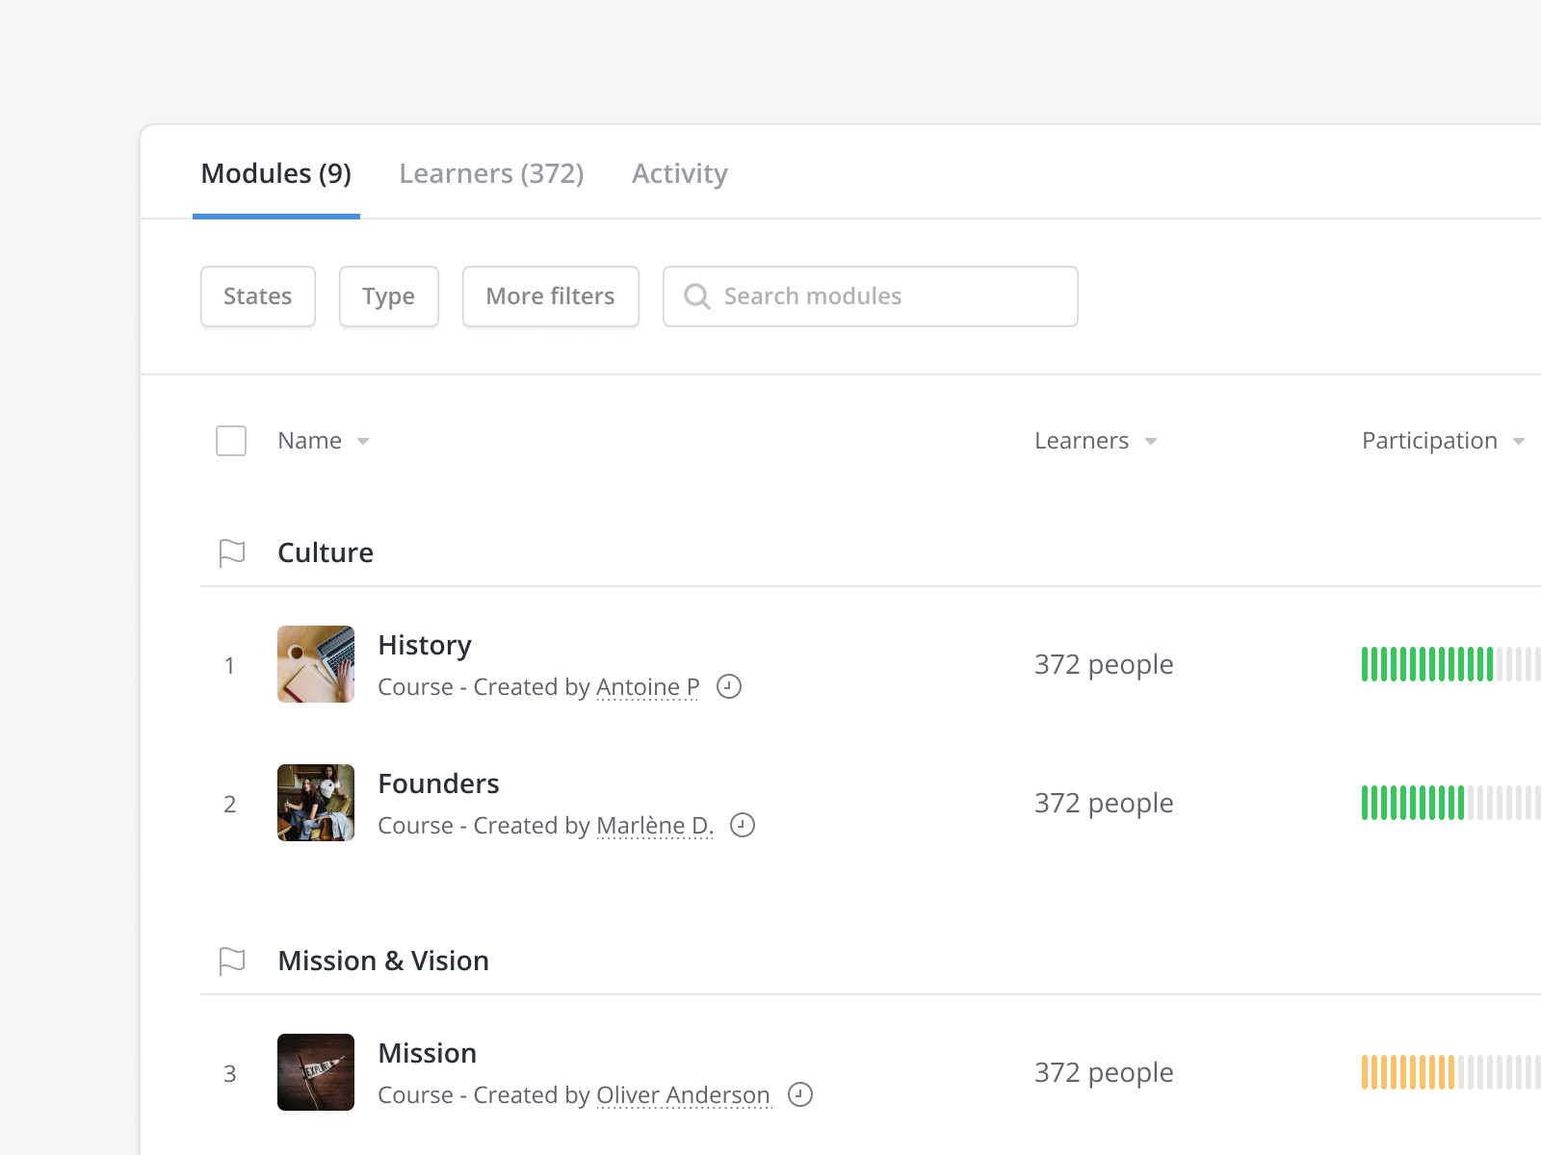Sort by Name using its arrow
Screen dimensions: 1541x1155
pos(363,442)
